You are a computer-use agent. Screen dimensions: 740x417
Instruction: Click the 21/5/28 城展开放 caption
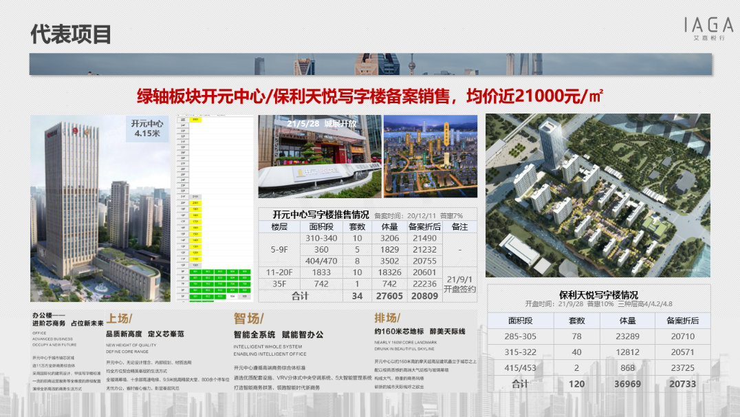[321, 123]
